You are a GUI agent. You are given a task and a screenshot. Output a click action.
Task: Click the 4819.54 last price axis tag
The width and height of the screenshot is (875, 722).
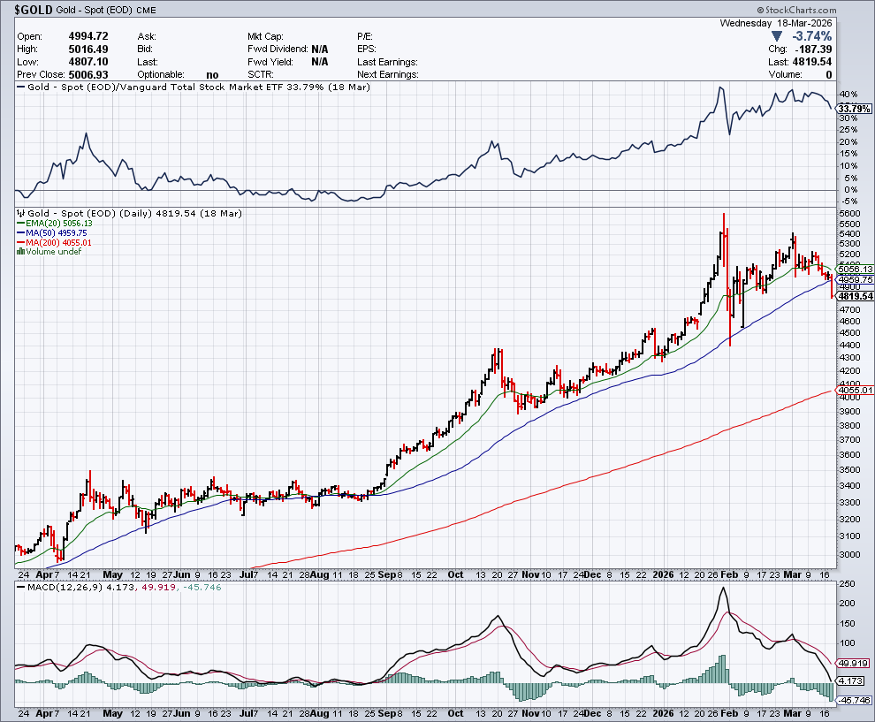point(855,297)
